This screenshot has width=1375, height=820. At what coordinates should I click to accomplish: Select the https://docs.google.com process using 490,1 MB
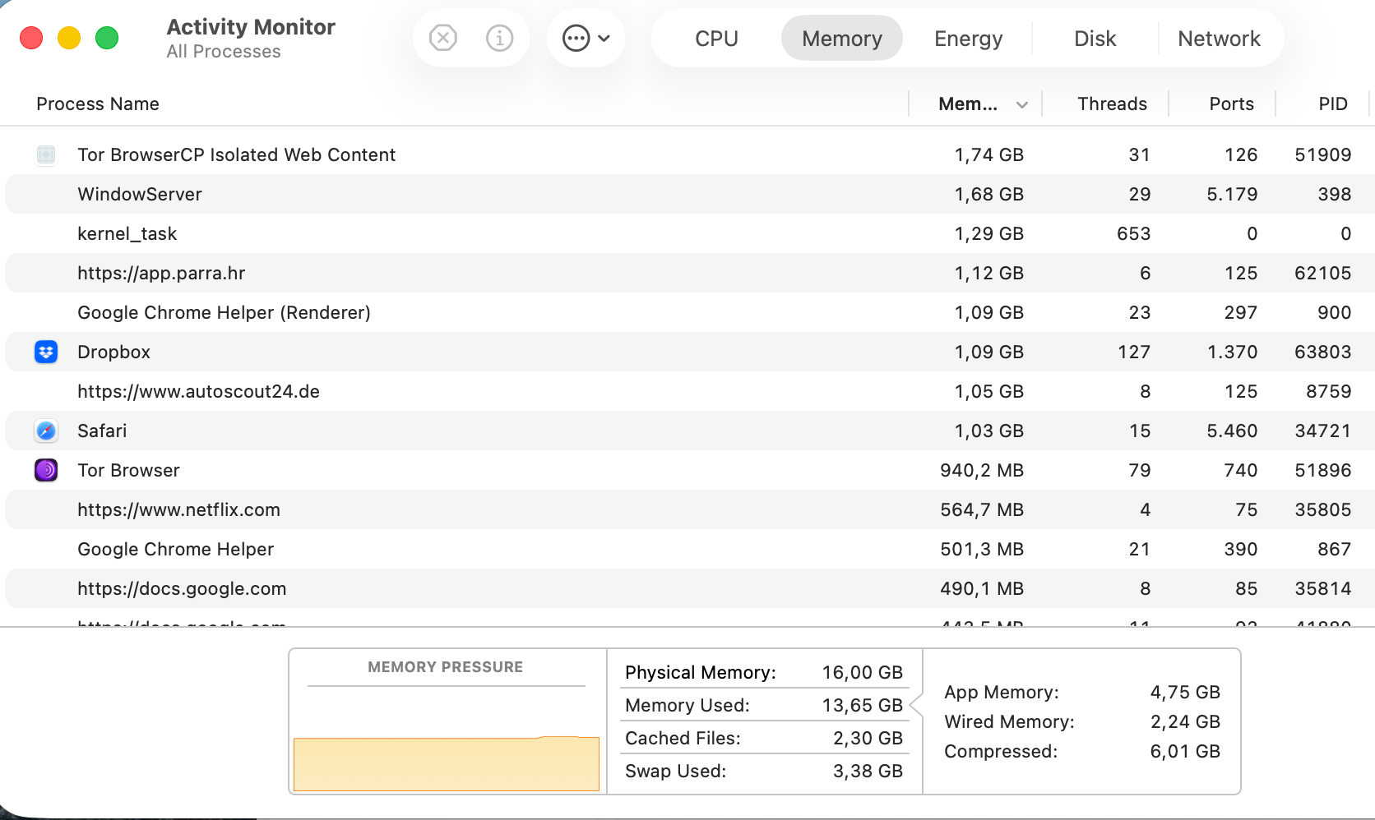coord(182,589)
